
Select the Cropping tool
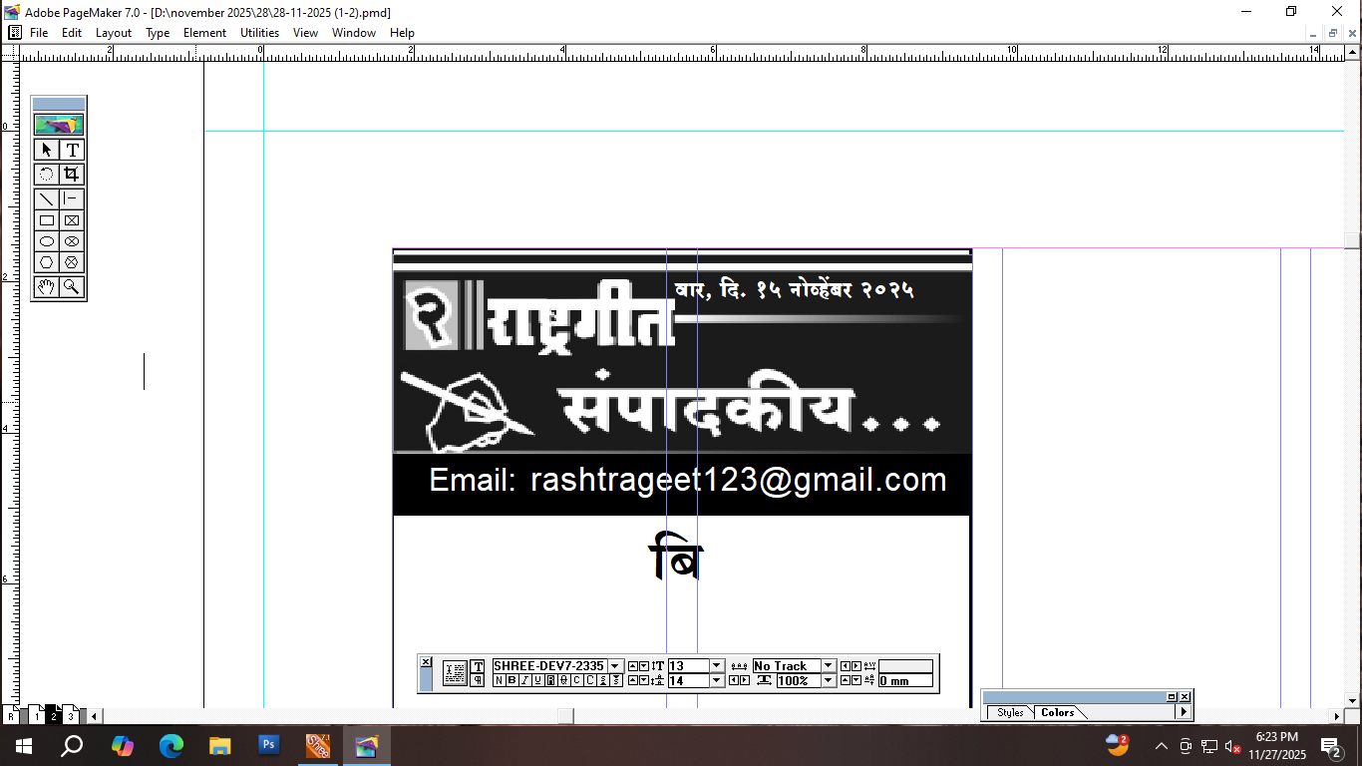[72, 175]
